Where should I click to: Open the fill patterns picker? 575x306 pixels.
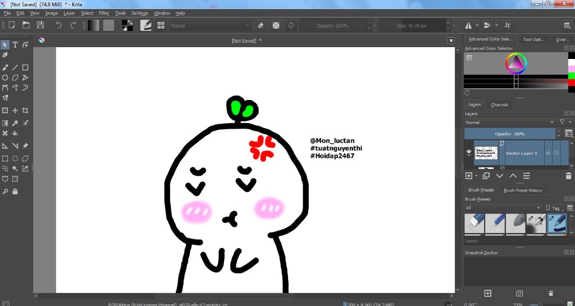pos(109,25)
